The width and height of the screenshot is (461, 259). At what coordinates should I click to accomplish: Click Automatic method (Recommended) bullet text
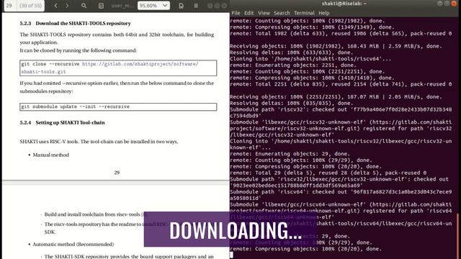73,244
